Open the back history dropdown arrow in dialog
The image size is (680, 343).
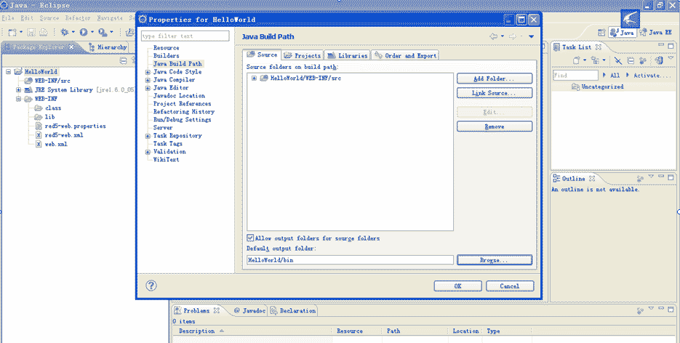pyautogui.click(x=503, y=36)
